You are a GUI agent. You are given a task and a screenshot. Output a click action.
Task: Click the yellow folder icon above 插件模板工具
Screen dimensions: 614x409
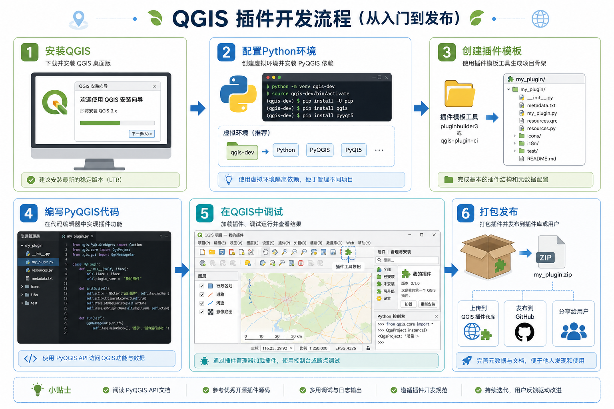460,94
